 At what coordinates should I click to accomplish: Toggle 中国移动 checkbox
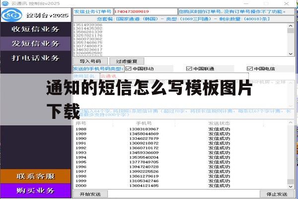click(129, 69)
